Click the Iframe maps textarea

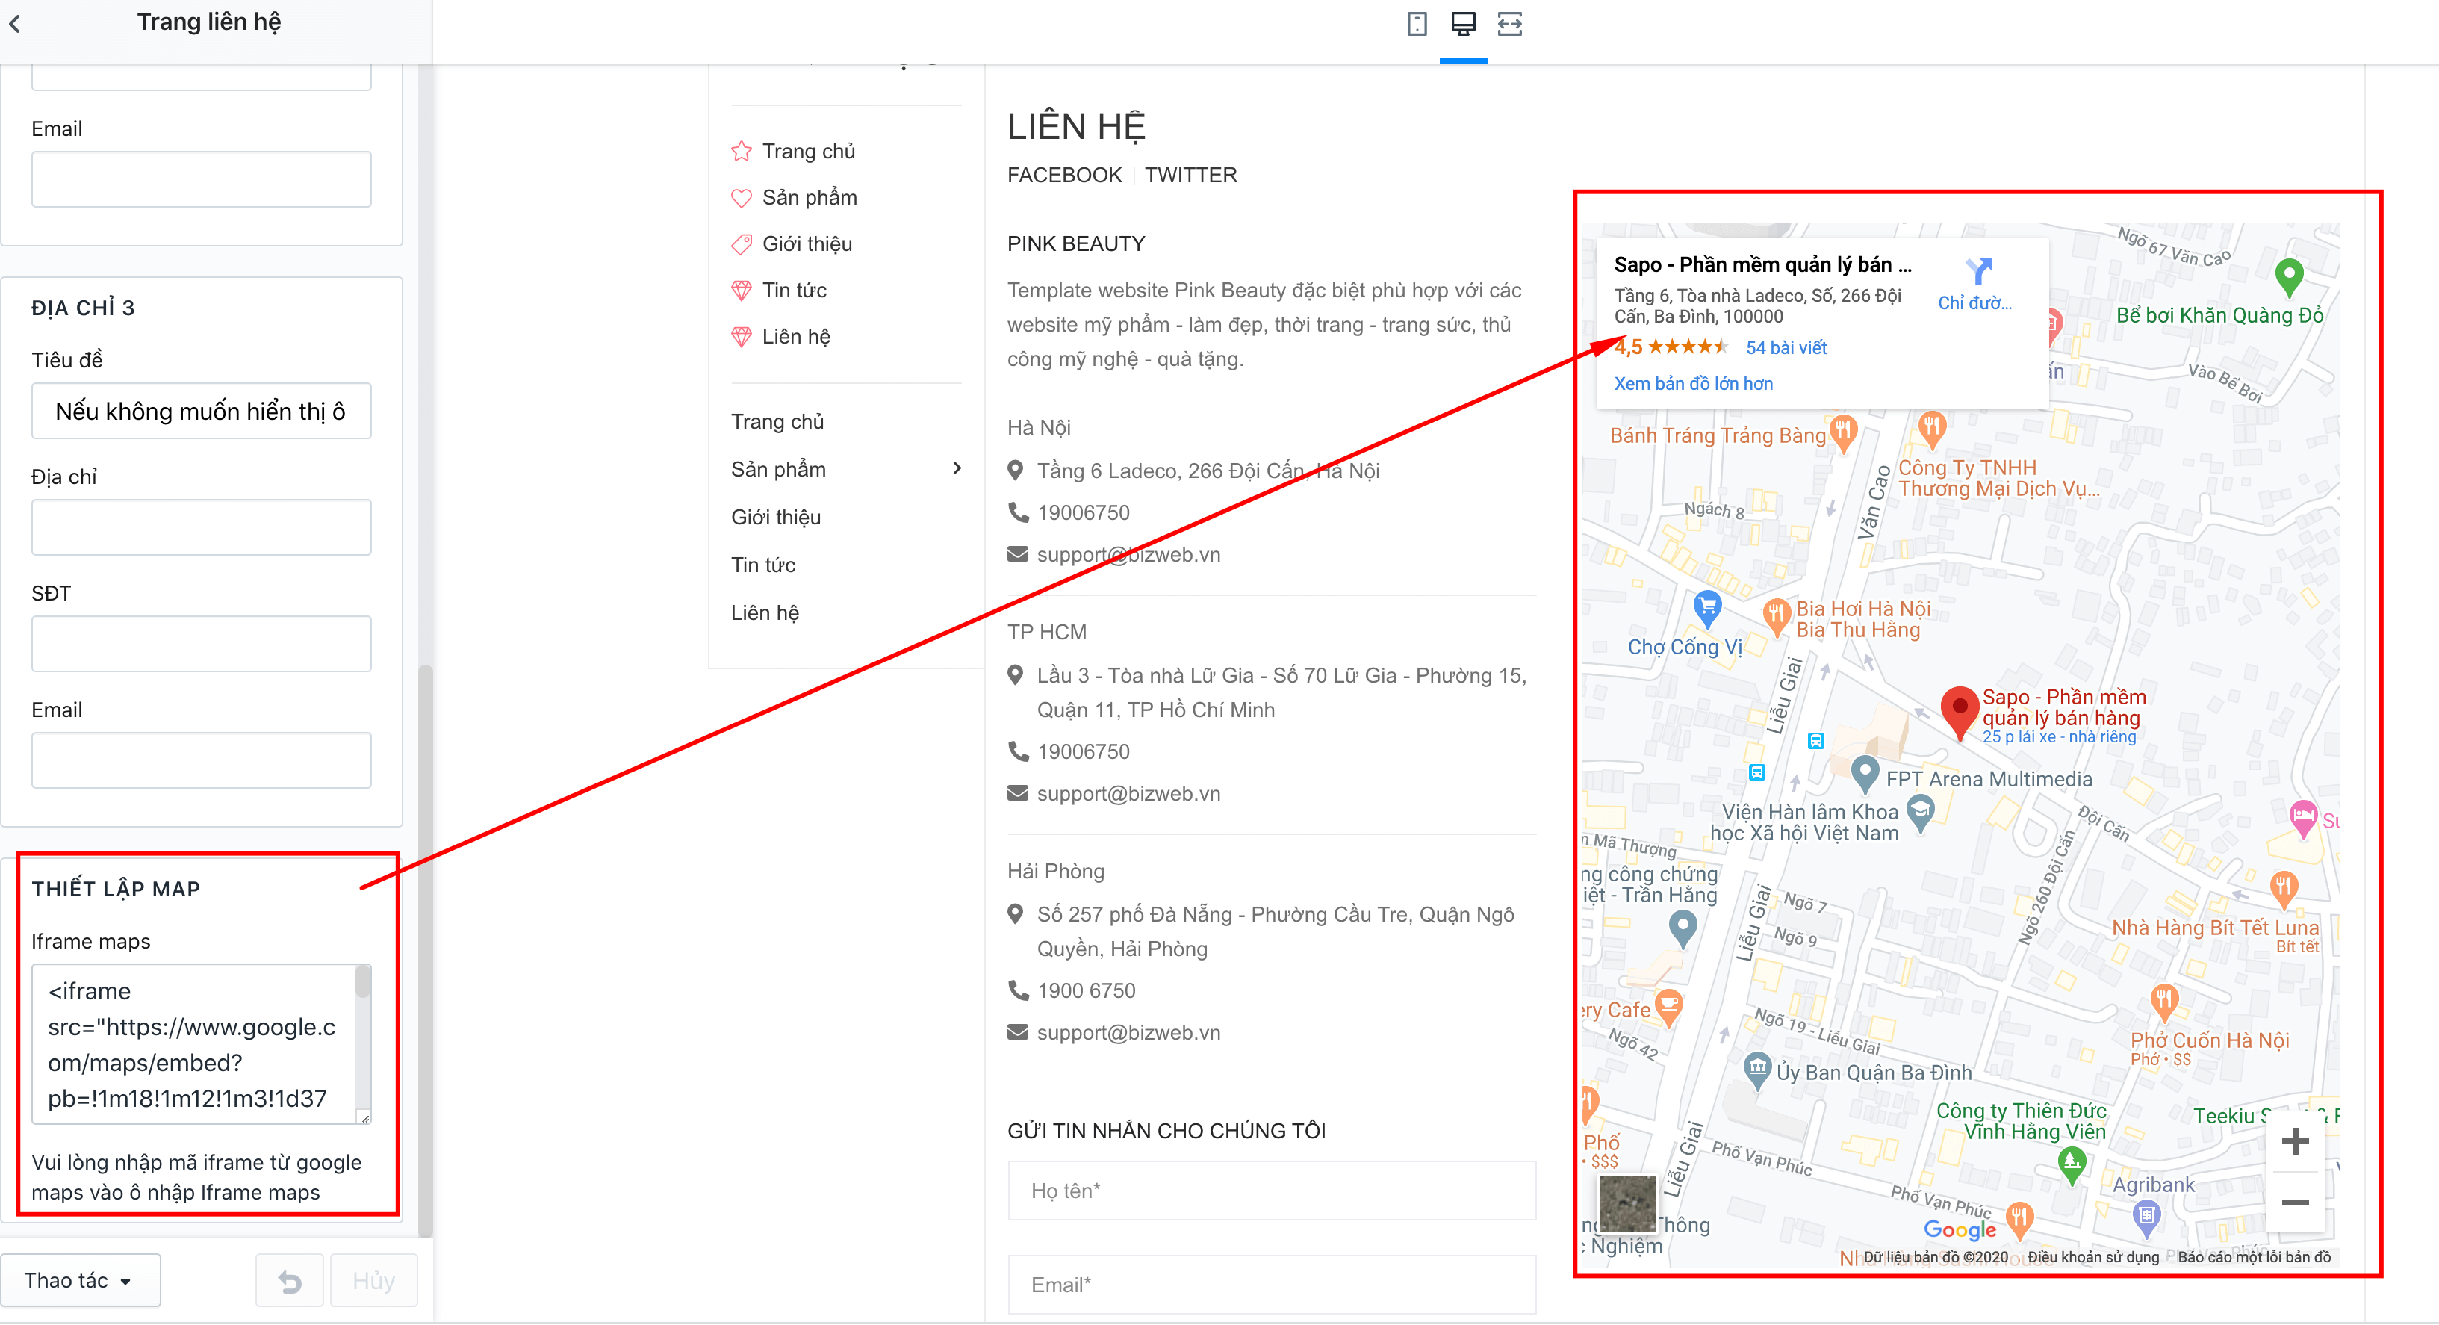coord(202,1045)
